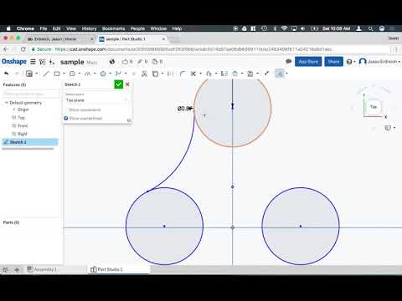Viewport: 402px width, 301px height.
Task: Open the spline tool dropdown arrow
Action: click(126, 74)
